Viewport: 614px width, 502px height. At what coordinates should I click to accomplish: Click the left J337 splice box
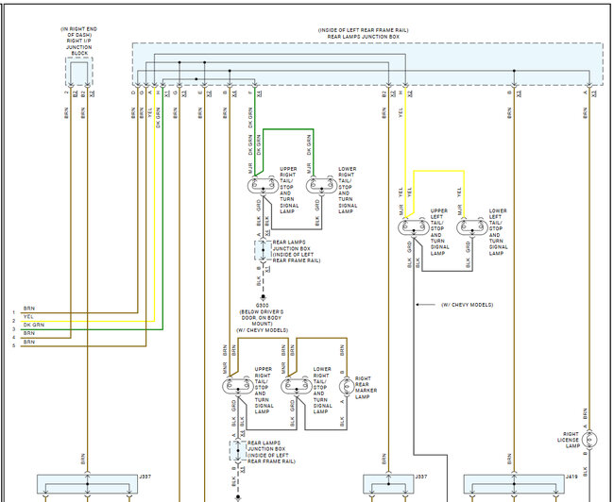87,484
